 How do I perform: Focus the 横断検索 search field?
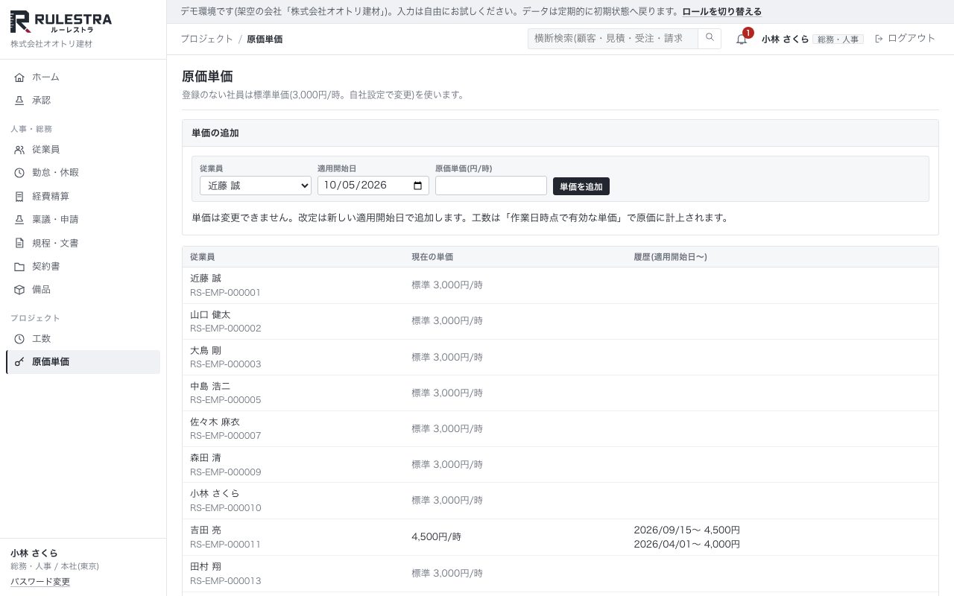tap(613, 38)
